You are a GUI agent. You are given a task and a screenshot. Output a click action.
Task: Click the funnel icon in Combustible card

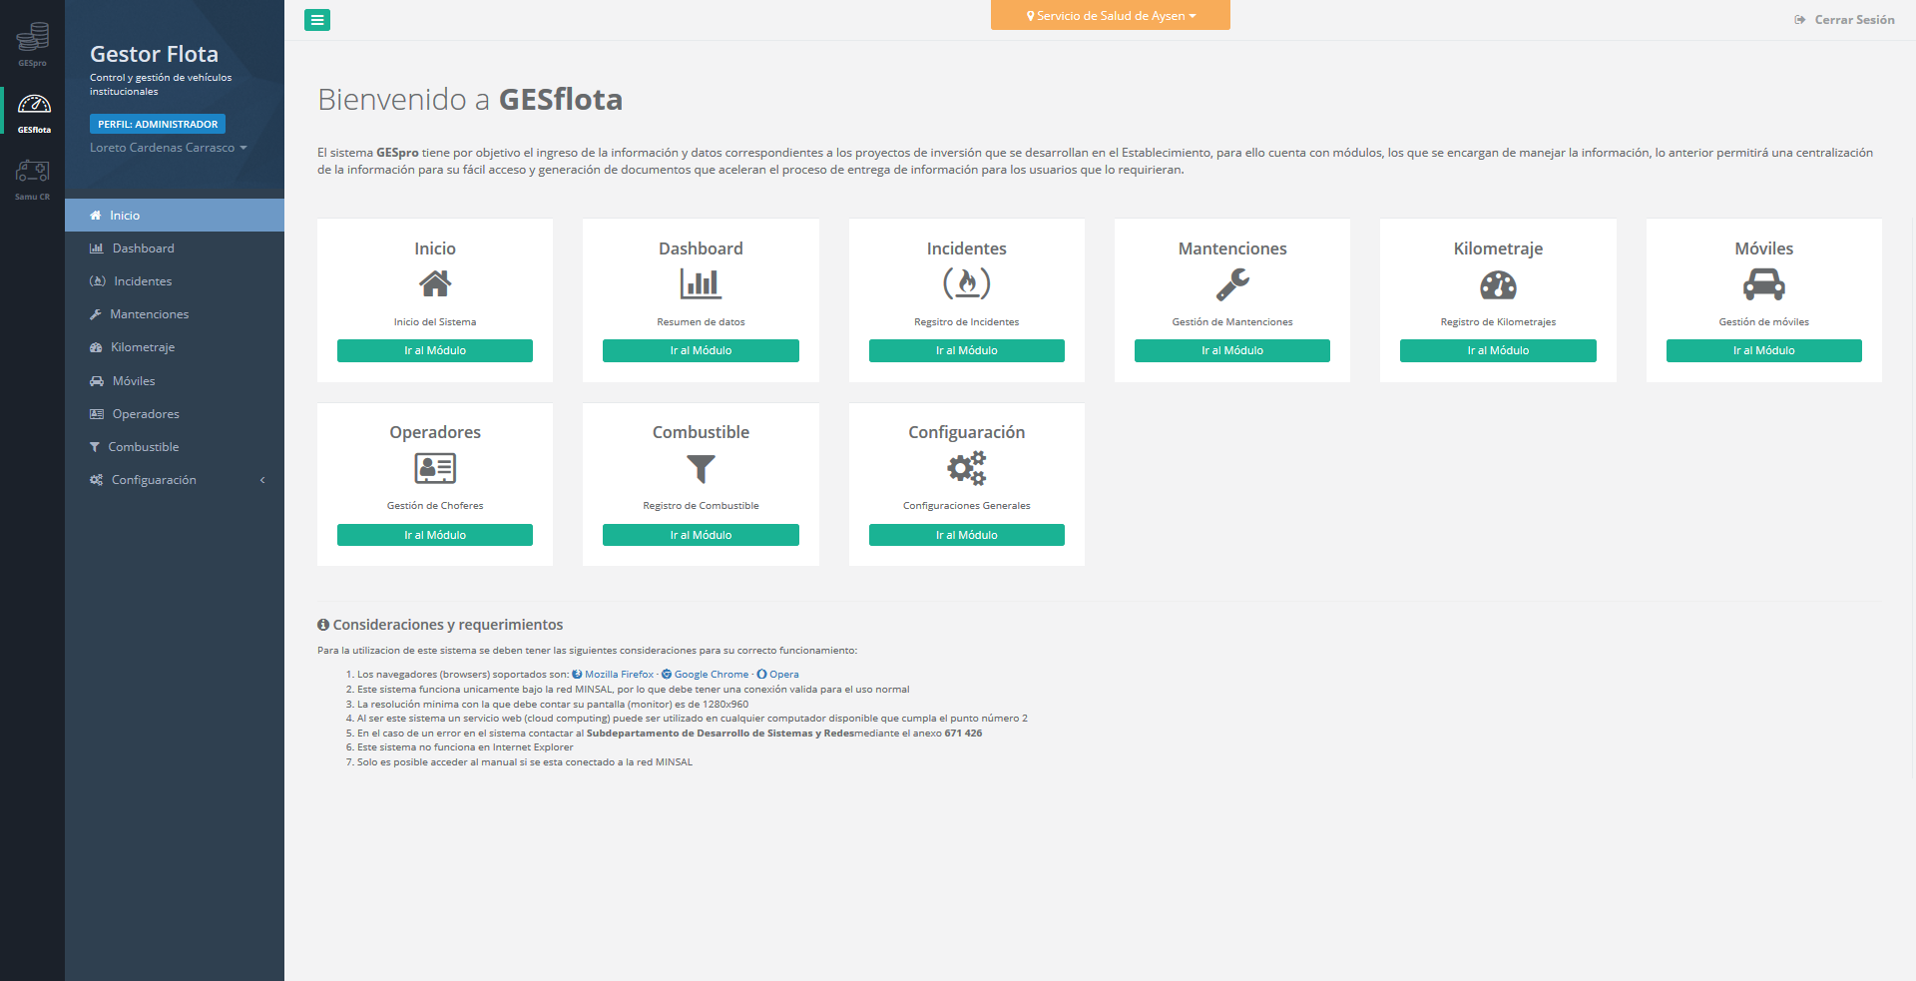tap(701, 469)
